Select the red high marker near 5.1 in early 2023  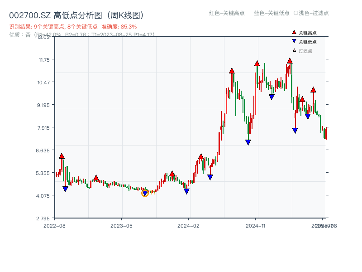click(96, 178)
